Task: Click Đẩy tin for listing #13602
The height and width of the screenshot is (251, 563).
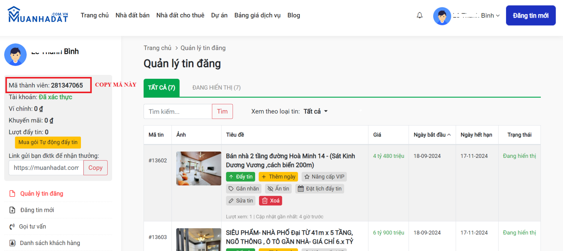Action: click(241, 177)
